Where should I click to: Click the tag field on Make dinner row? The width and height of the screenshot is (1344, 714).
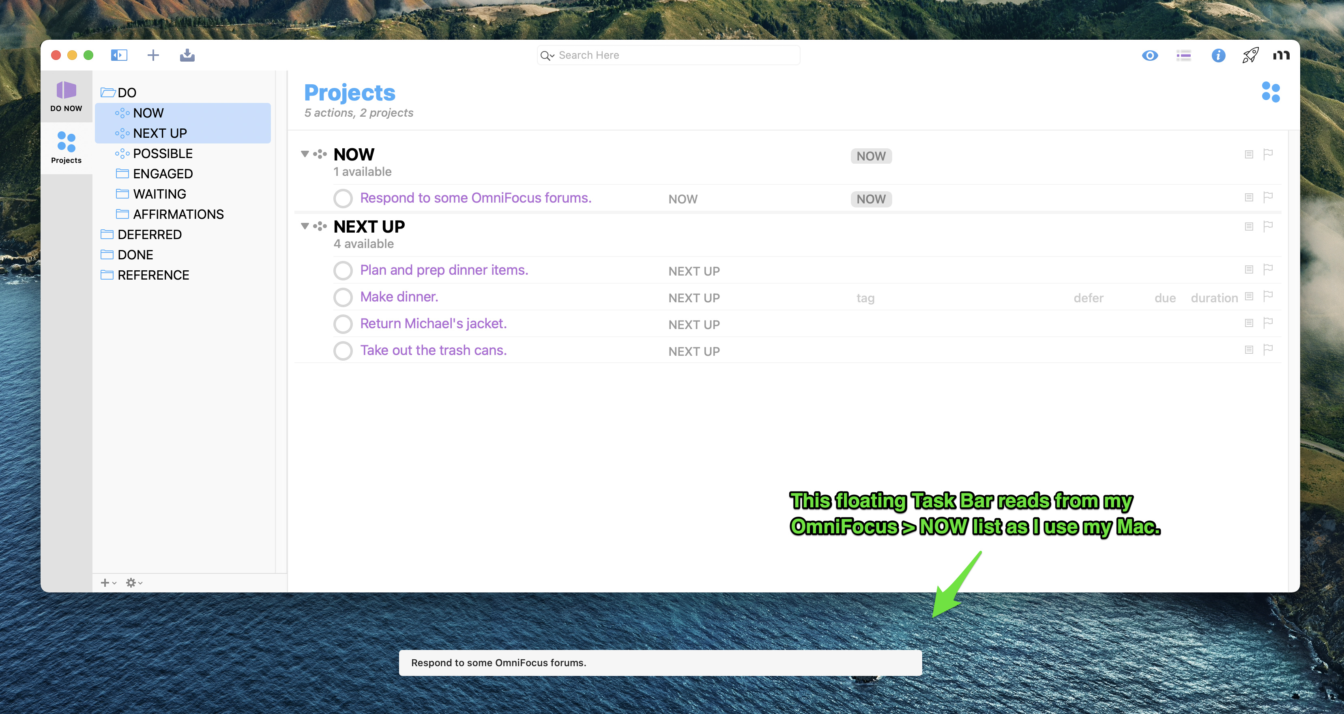pos(865,299)
